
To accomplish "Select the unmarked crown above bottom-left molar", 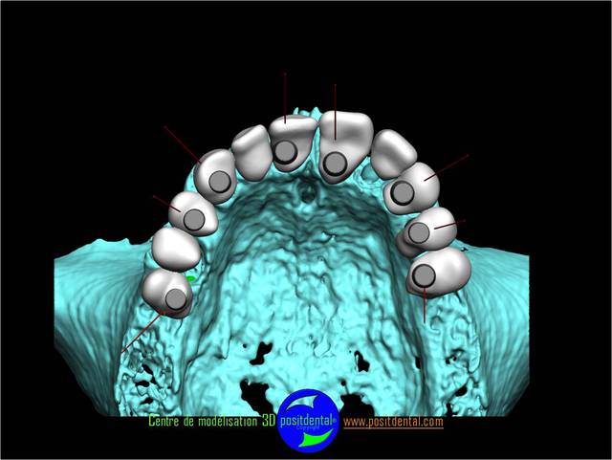I will click(x=172, y=251).
